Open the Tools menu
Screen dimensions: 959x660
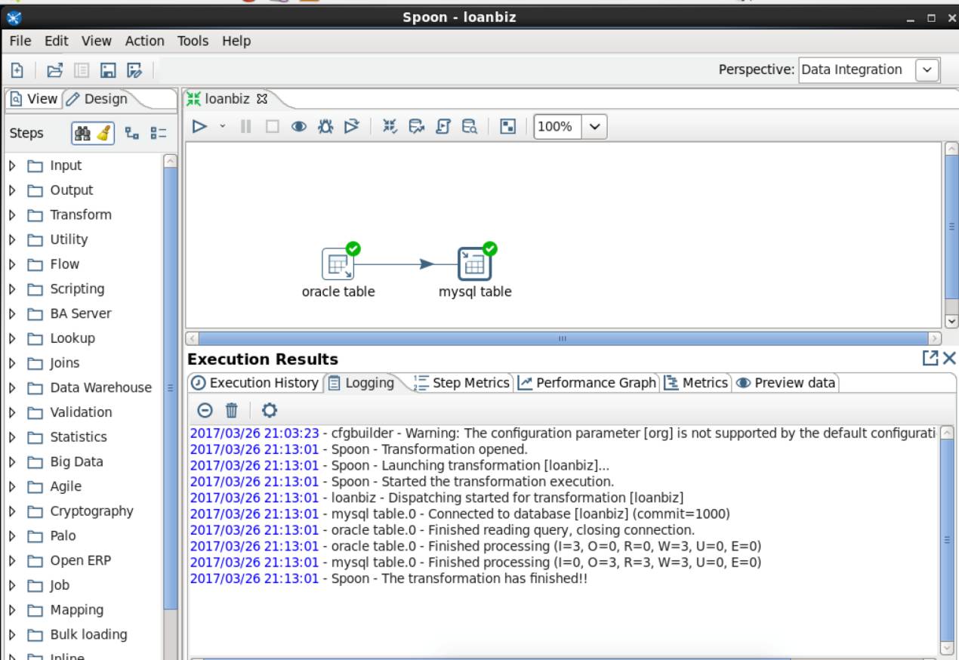[x=193, y=41]
